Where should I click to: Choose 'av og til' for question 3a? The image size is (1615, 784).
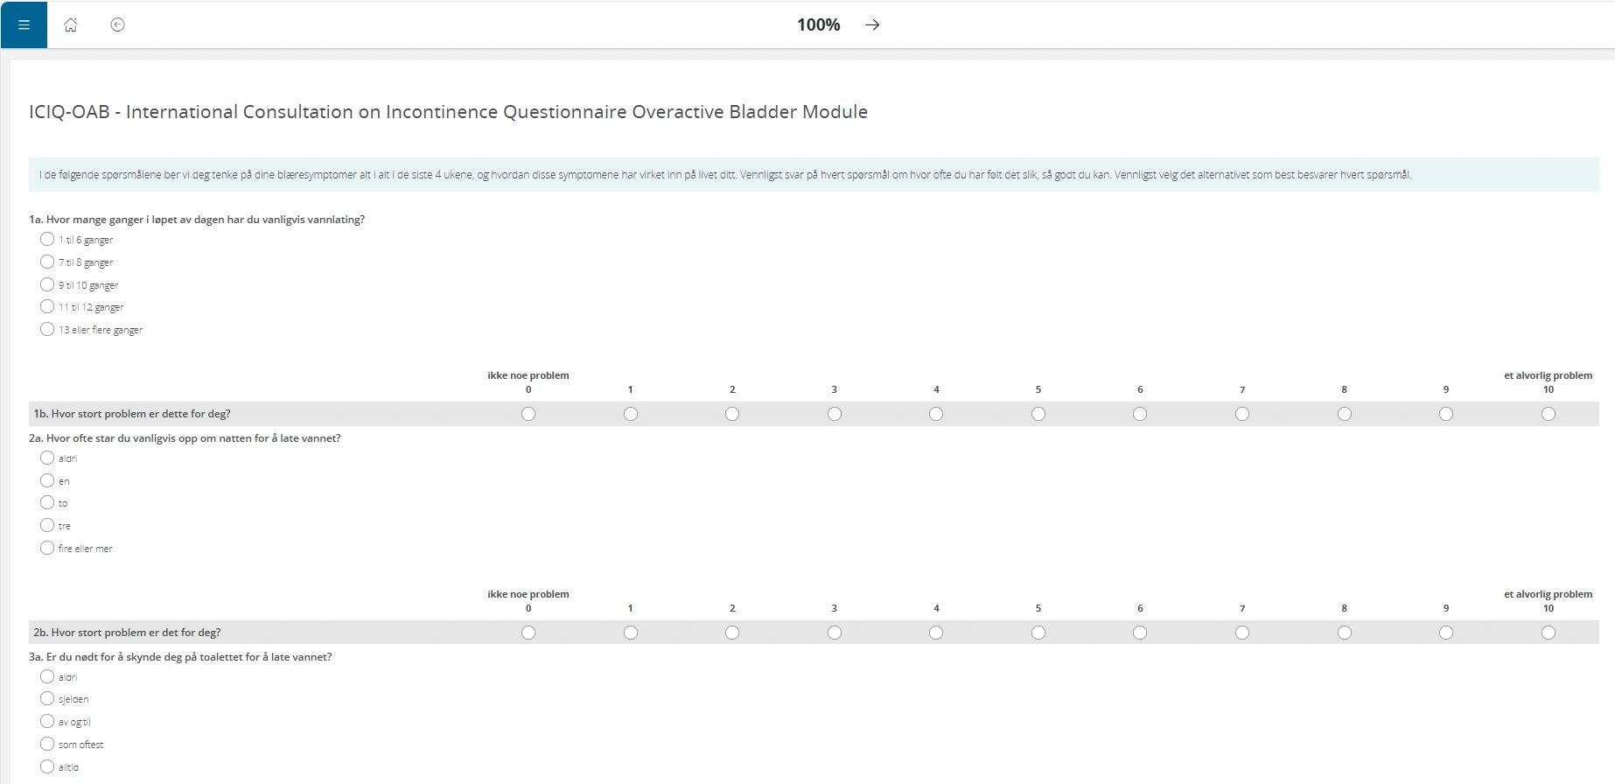pyautogui.click(x=47, y=721)
